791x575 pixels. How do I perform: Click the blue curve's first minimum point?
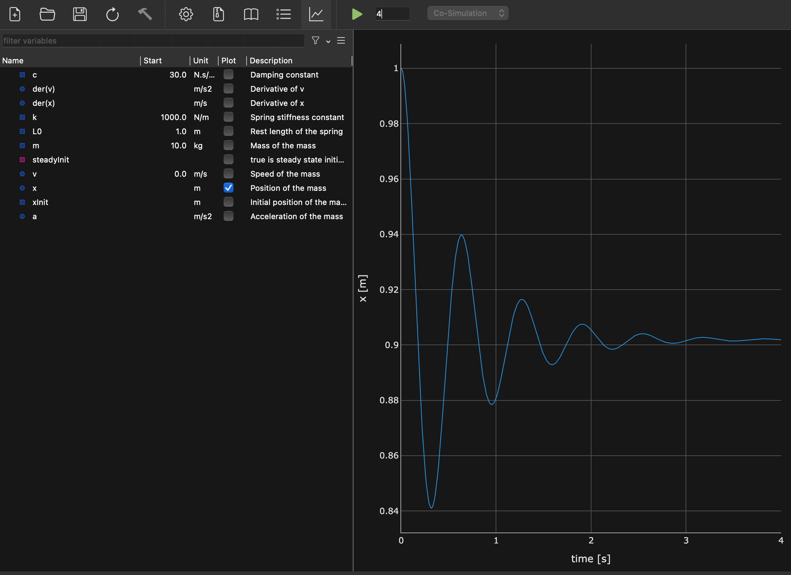[432, 508]
